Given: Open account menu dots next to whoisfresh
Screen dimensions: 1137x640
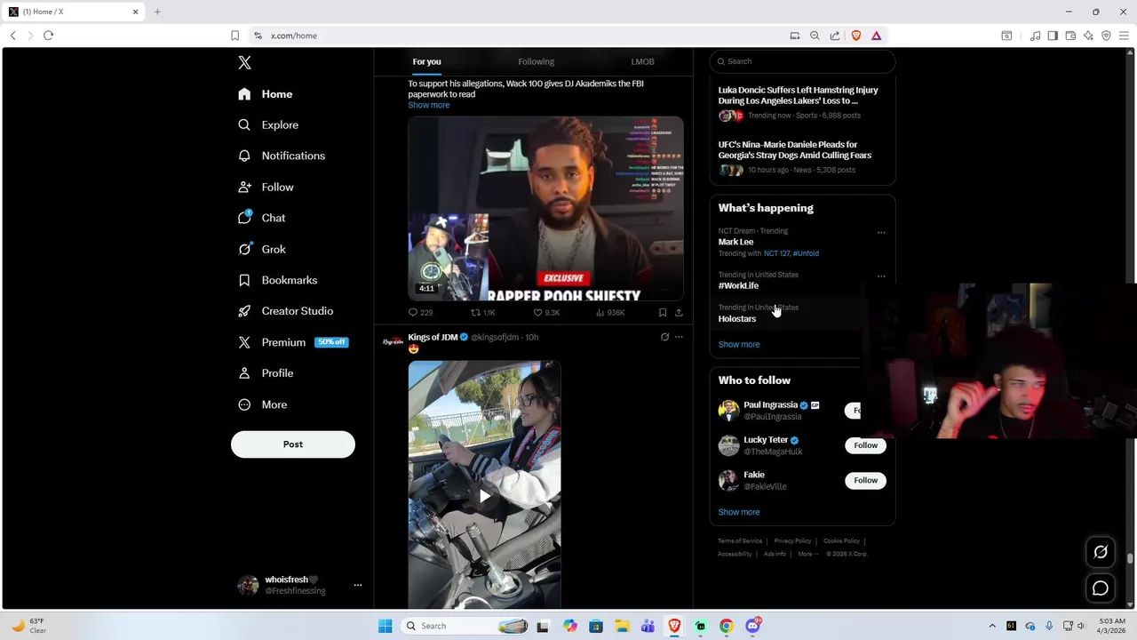Looking at the screenshot, I should click(358, 585).
